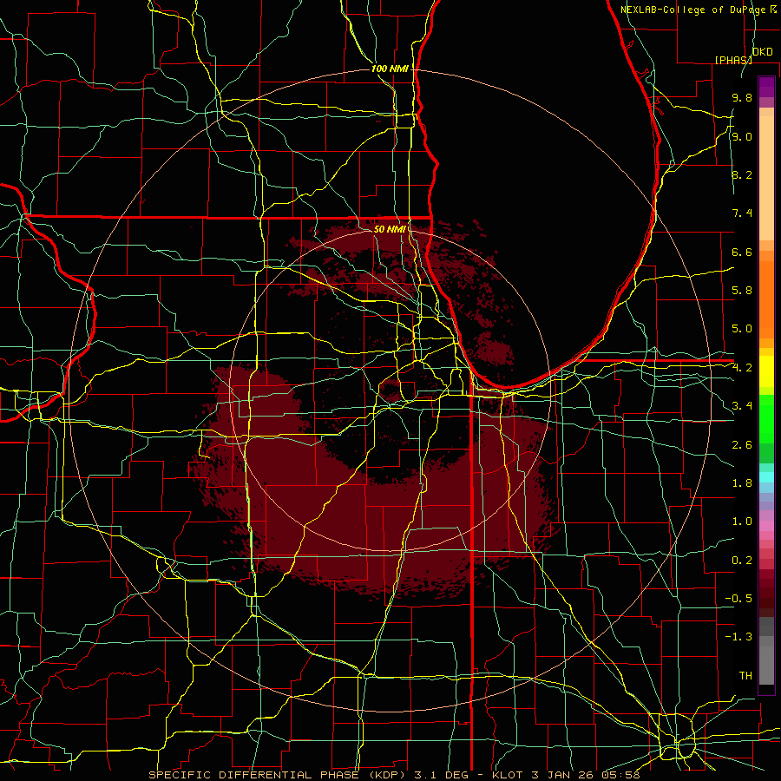Click the 50 NMI range ring label

[x=390, y=229]
